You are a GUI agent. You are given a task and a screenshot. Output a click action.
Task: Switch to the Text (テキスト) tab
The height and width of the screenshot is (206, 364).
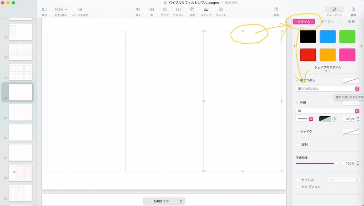point(328,21)
